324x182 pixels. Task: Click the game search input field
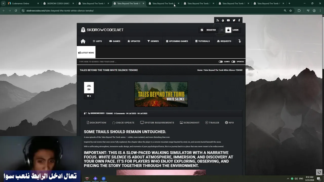[x=147, y=62]
